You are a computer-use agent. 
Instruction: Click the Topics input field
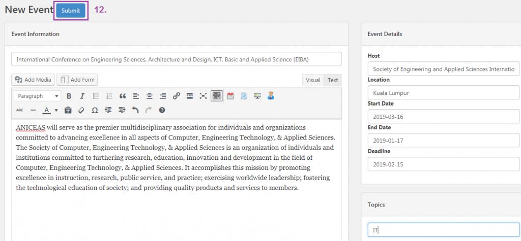coord(444,230)
